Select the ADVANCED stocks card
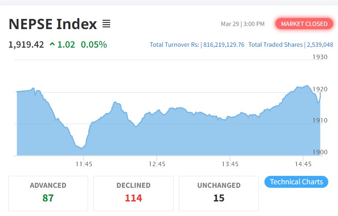The height and width of the screenshot is (216, 338). [48, 193]
